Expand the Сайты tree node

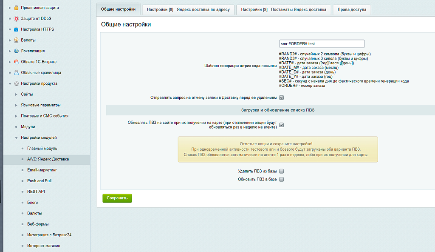pos(16,94)
